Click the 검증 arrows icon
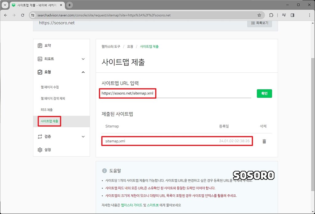 point(40,136)
